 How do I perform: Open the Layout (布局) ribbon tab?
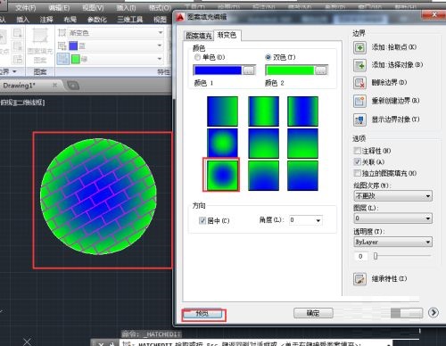click(70, 20)
